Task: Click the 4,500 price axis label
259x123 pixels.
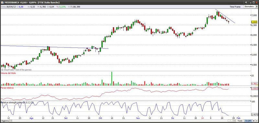Action: pyautogui.click(x=254, y=65)
